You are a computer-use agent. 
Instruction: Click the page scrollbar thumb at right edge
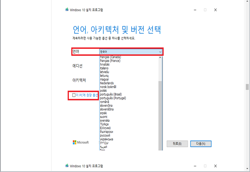point(247,87)
